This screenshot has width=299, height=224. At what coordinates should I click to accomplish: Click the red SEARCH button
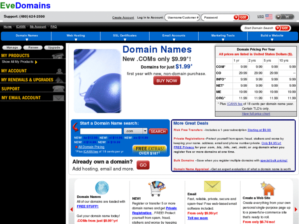(158, 132)
